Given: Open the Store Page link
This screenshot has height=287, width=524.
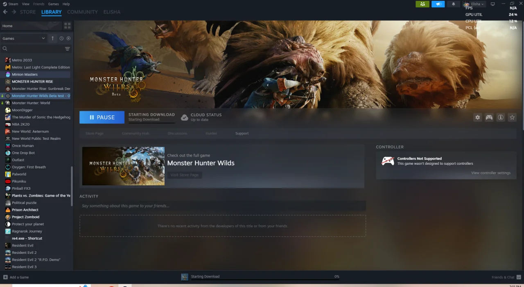Looking at the screenshot, I should pos(94,133).
